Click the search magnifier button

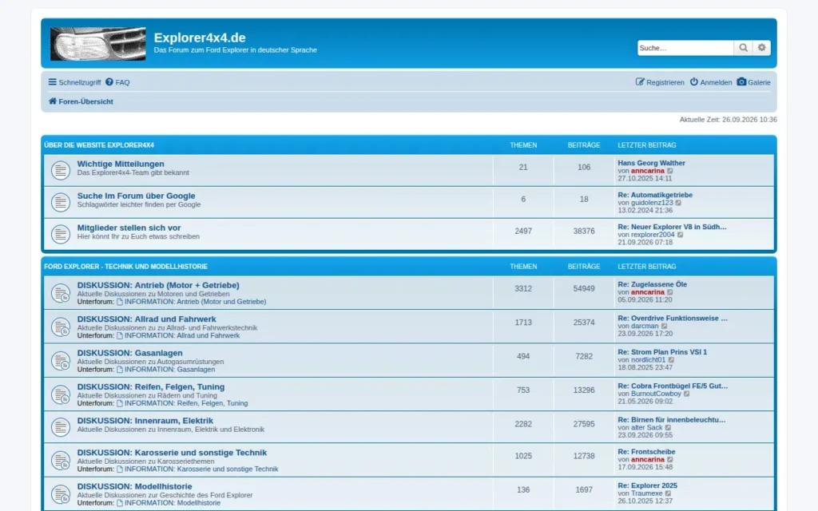click(x=744, y=47)
